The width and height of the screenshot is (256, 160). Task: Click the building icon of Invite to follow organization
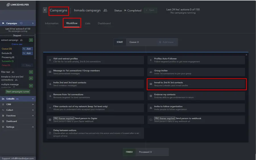point(151,108)
